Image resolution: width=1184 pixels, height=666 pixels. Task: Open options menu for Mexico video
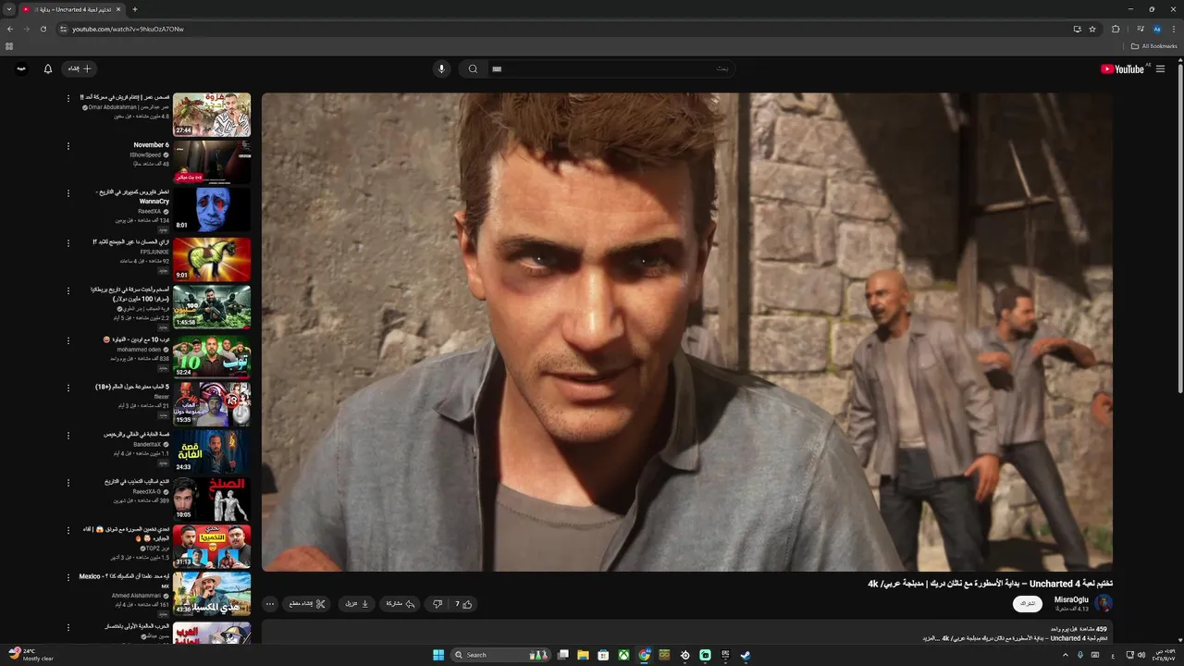pos(68,577)
